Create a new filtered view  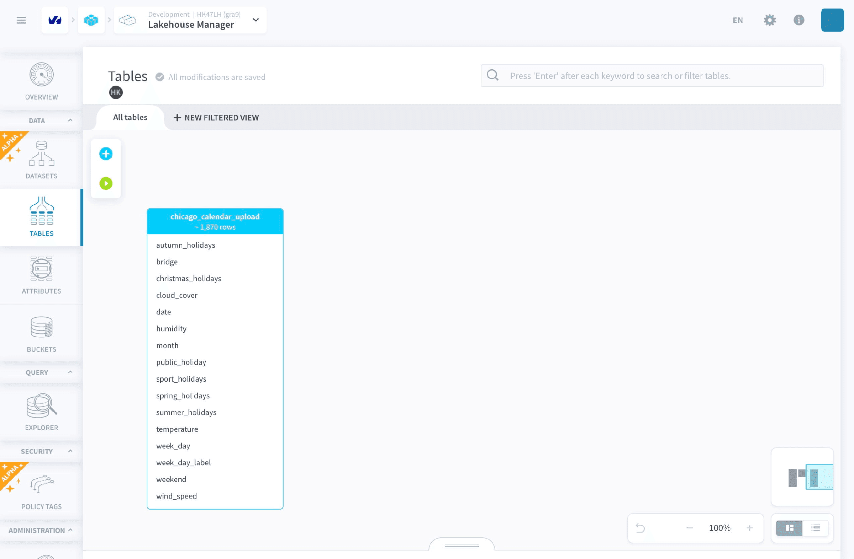(x=216, y=118)
